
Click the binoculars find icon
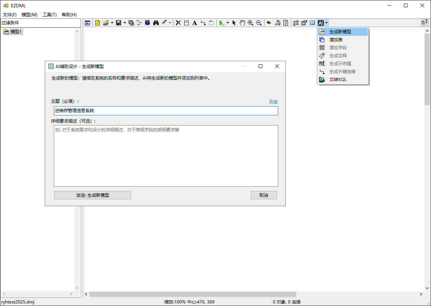click(156, 23)
